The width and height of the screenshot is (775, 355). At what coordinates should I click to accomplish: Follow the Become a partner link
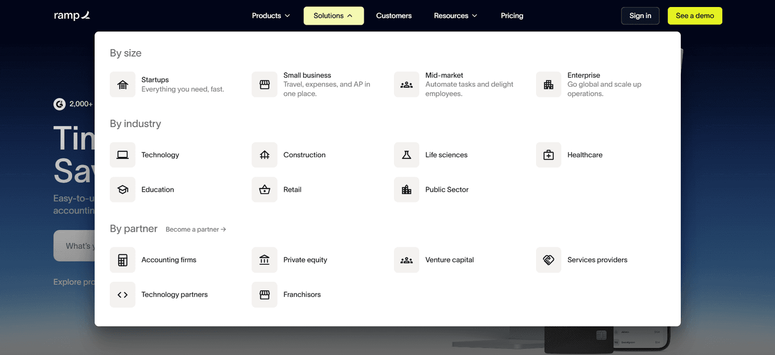point(196,229)
